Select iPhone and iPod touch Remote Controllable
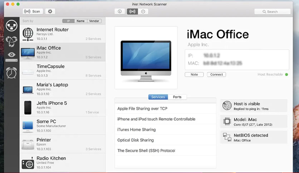This screenshot has height=173, width=299. (165, 119)
